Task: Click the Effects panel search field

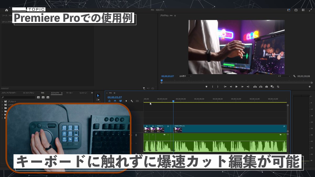Action: point(18,97)
